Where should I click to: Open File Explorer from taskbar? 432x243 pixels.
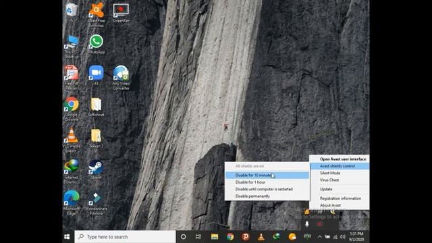coord(215,237)
